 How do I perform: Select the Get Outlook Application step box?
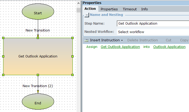pyautogui.click(x=38, y=64)
